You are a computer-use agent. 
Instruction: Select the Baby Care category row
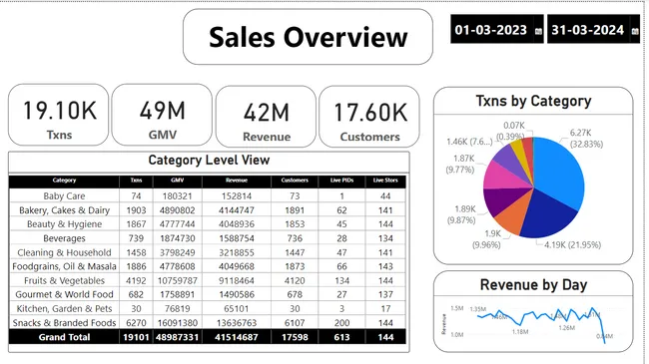point(208,196)
